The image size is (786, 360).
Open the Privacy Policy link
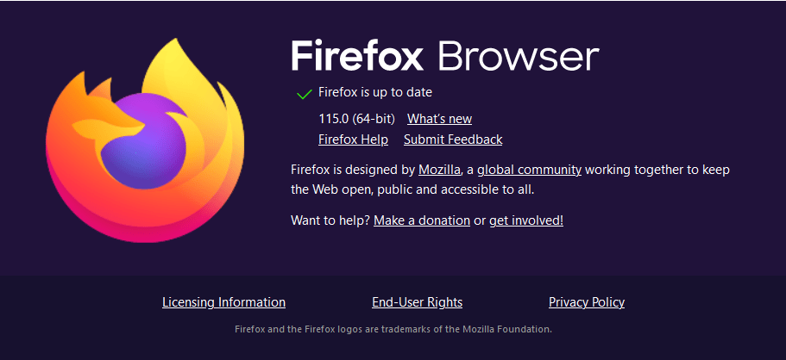(587, 302)
